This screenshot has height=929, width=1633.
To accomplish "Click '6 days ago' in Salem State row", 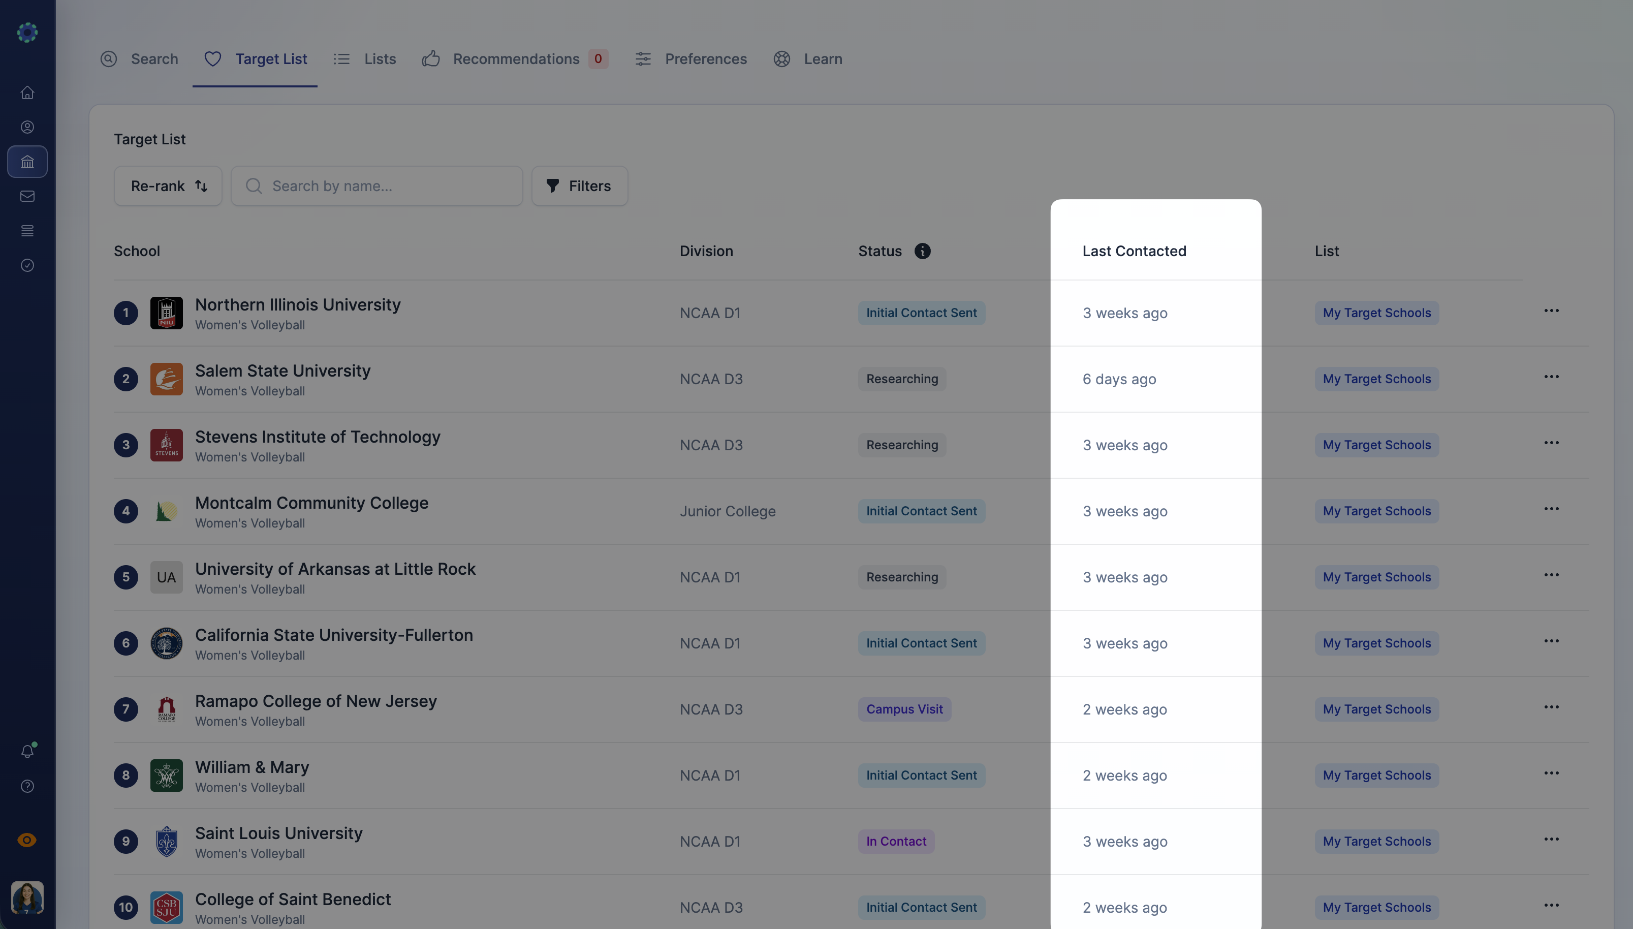I will [x=1119, y=379].
